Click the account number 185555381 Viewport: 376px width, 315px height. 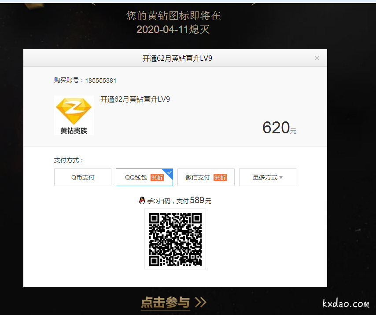[x=101, y=81]
